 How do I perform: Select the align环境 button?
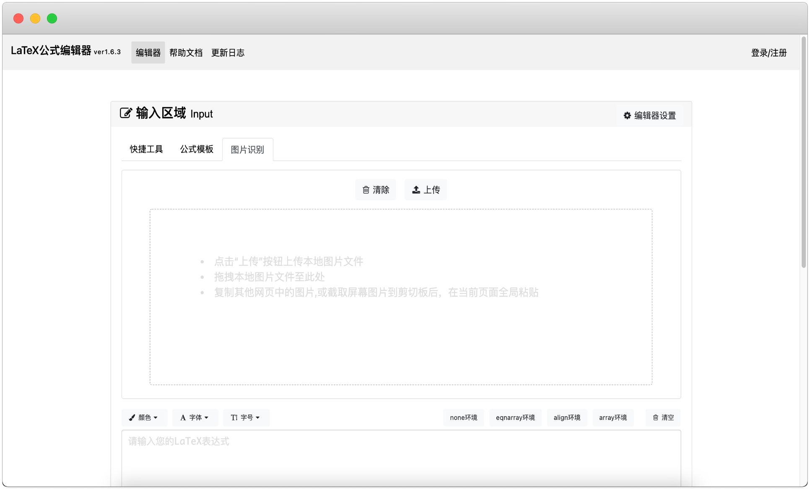tap(567, 417)
